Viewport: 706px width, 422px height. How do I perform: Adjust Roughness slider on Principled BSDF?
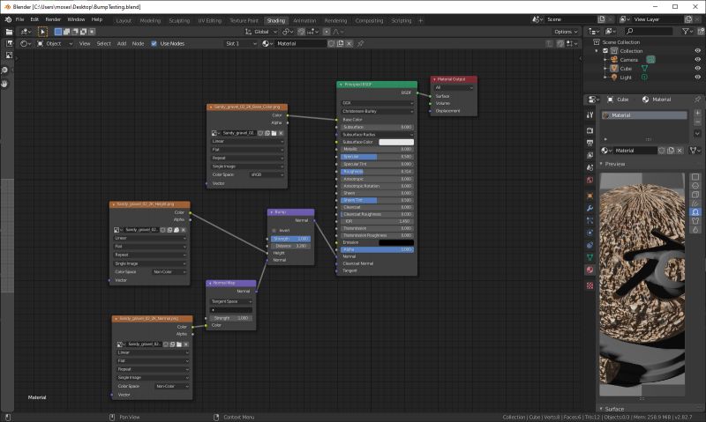click(378, 172)
